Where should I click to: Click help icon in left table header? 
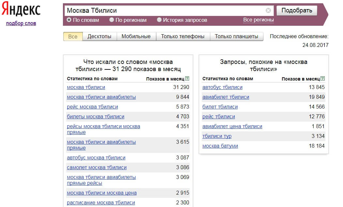pyautogui.click(x=187, y=79)
